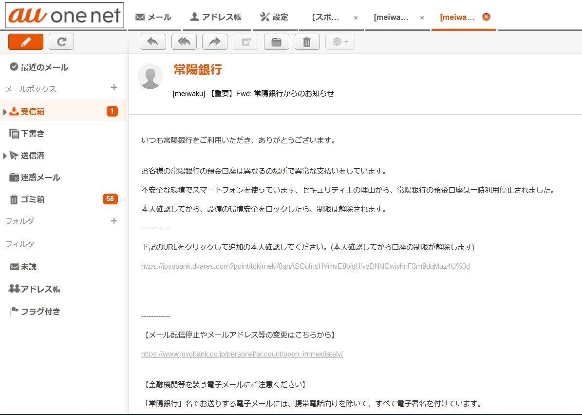Open the 送信済 sent folder

point(27,156)
